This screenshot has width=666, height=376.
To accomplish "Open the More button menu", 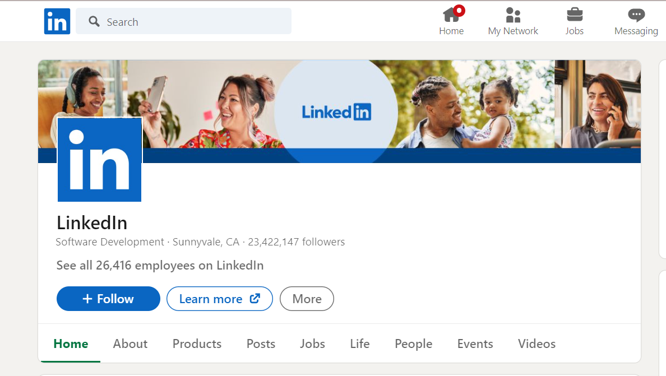I will [x=307, y=299].
